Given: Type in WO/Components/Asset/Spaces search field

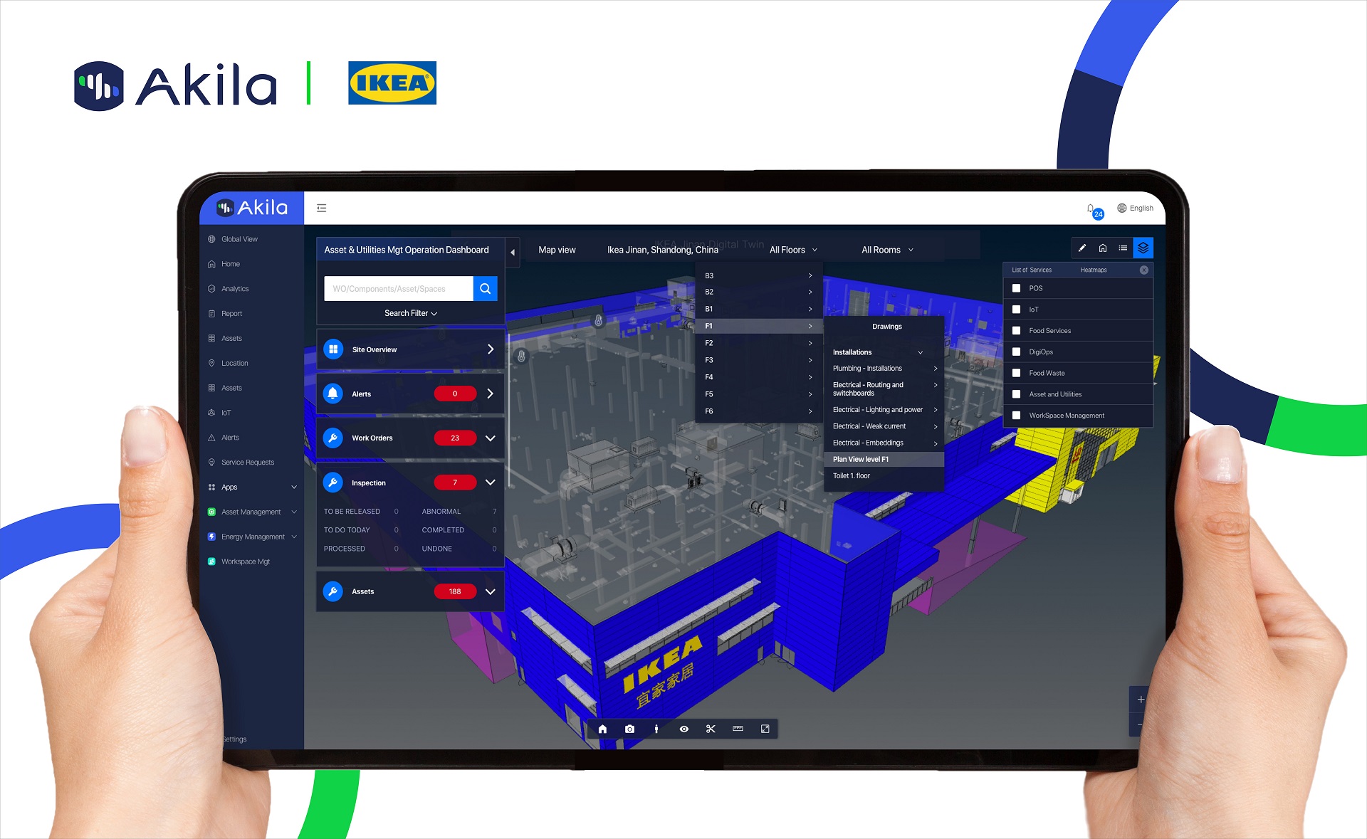Looking at the screenshot, I should point(399,287).
